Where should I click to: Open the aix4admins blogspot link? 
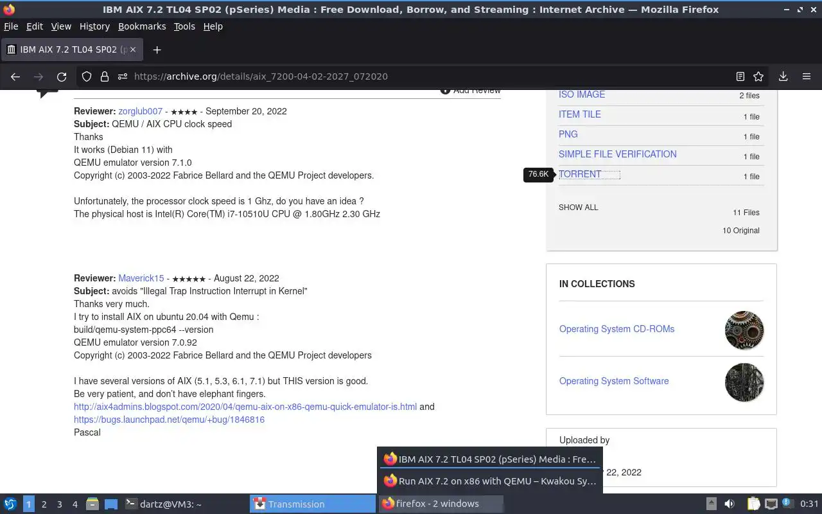(x=245, y=407)
